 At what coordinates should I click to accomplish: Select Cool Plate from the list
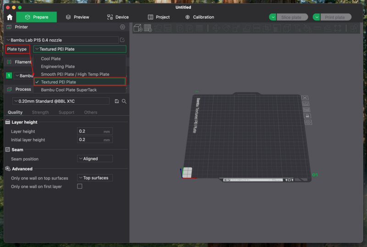coord(51,59)
